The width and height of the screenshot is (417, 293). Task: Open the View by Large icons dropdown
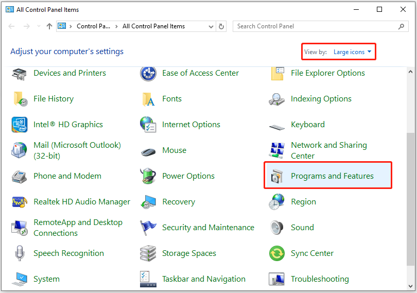pos(352,52)
